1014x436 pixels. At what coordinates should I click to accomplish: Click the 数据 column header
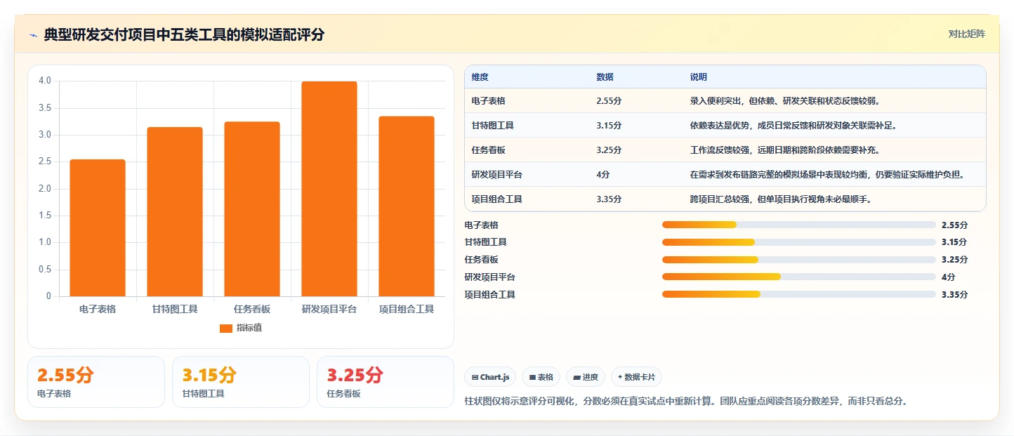605,77
